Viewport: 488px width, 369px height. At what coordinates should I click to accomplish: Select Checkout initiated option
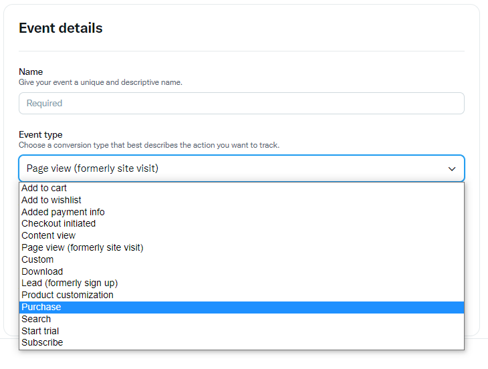[x=241, y=224]
